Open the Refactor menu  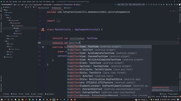click(29, 2)
